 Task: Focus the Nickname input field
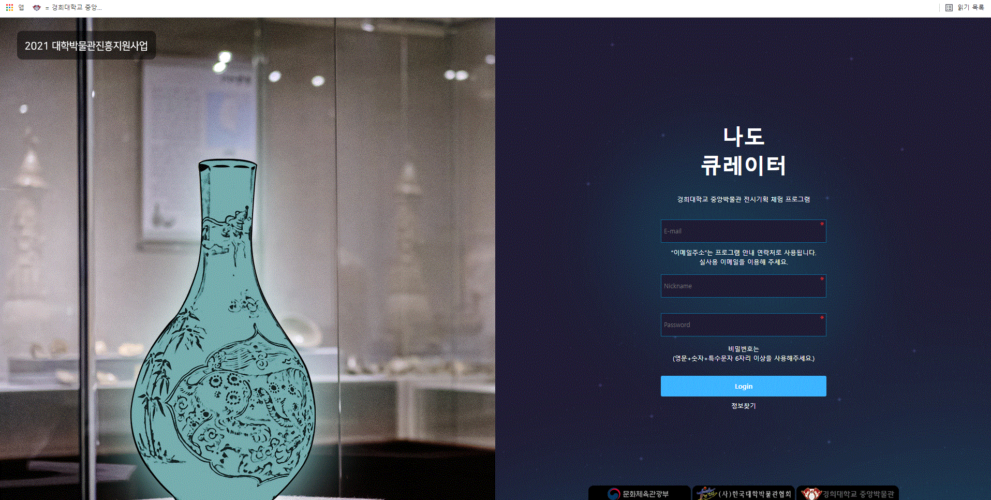point(743,286)
